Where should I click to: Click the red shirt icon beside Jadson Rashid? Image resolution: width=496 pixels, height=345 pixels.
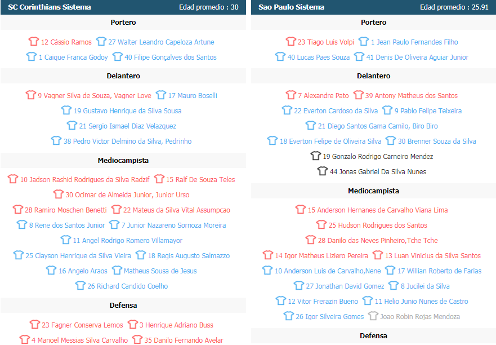pyautogui.click(x=13, y=179)
